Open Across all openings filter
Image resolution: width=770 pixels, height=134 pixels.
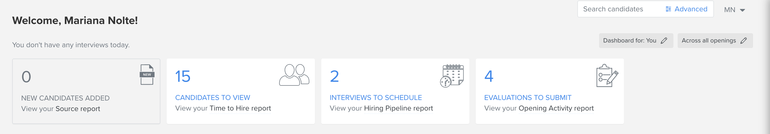point(715,41)
